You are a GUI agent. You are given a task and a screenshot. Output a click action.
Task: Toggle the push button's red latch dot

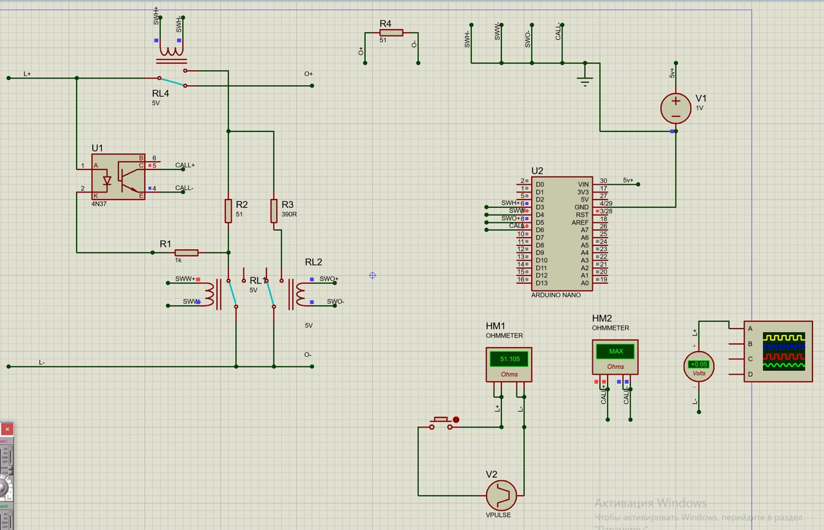(x=456, y=420)
